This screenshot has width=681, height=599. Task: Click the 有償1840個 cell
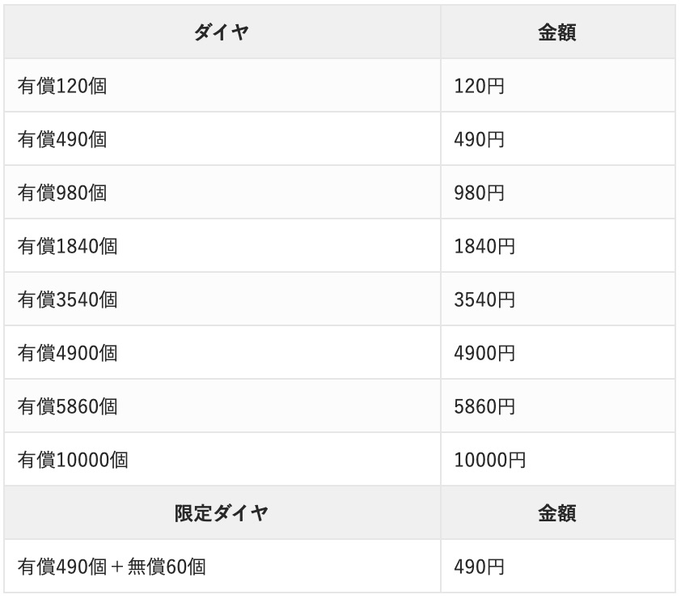[x=67, y=246]
